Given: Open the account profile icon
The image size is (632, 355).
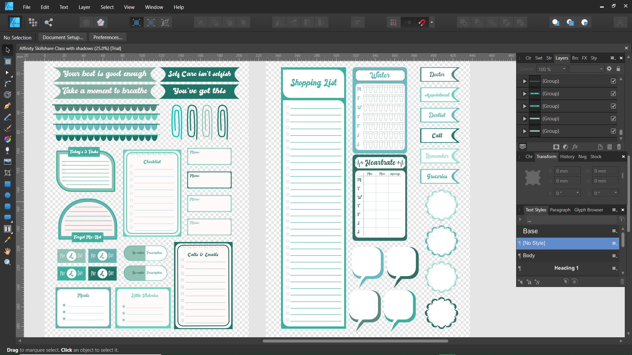Looking at the screenshot, I should tap(620, 22).
